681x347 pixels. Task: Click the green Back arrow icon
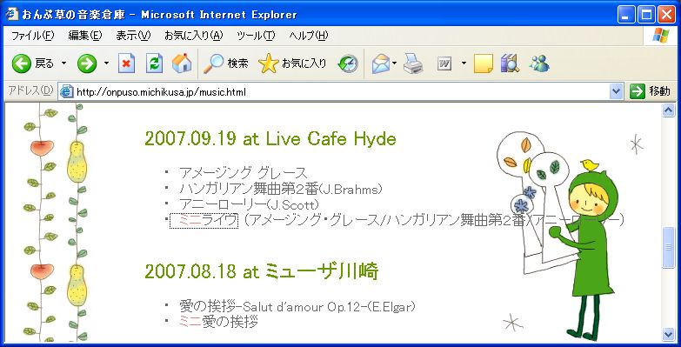(21, 64)
